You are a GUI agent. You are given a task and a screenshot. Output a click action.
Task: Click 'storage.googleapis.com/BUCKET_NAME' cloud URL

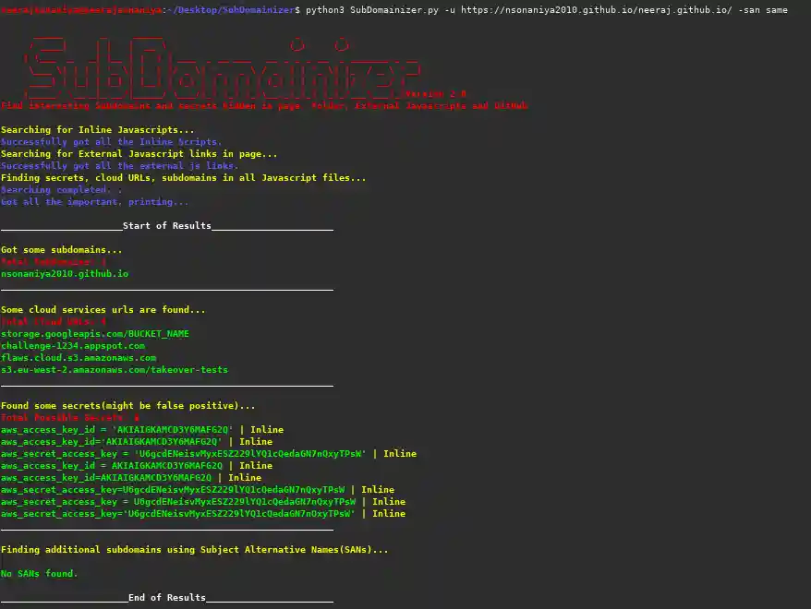click(x=95, y=334)
